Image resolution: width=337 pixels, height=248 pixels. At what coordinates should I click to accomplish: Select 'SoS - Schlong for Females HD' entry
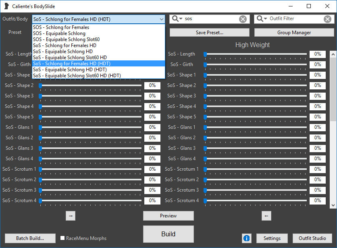click(99, 45)
